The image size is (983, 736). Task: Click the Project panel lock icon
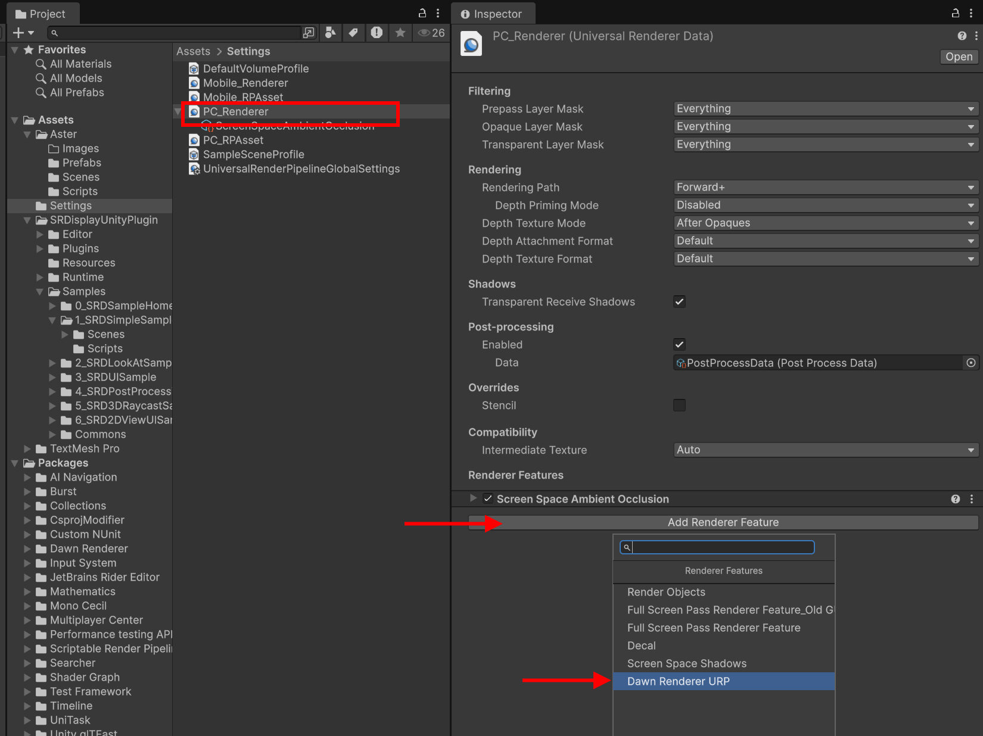422,13
